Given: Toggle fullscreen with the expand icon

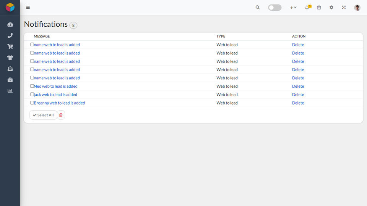Looking at the screenshot, I should (344, 8).
